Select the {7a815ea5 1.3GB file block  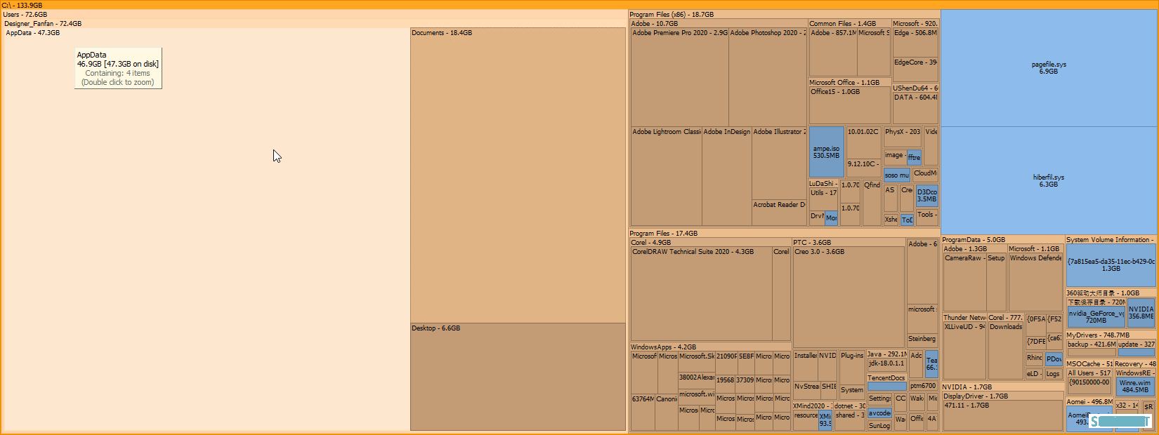[1111, 265]
